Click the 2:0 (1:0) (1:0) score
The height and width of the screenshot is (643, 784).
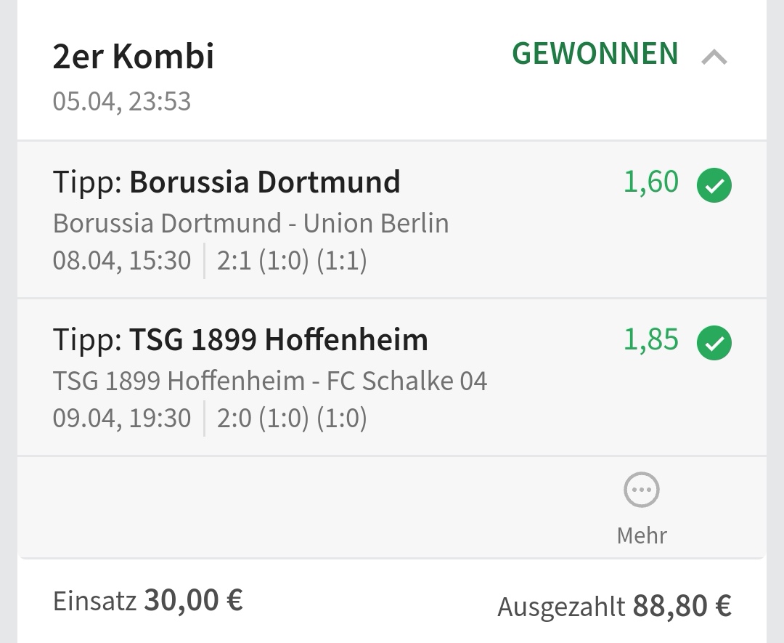[x=292, y=418]
